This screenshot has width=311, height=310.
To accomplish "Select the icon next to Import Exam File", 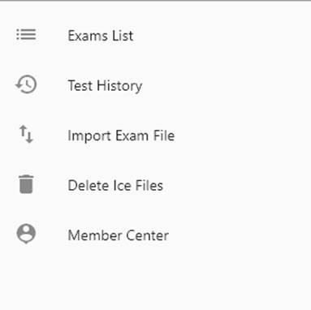I will pyautogui.click(x=26, y=134).
